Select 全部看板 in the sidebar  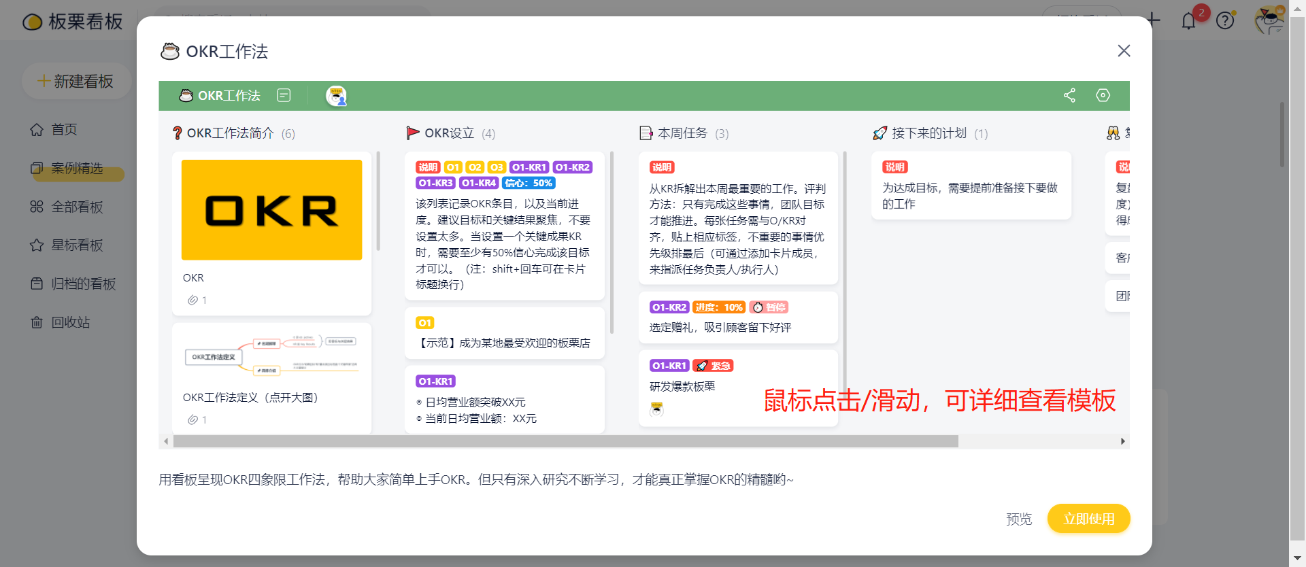coord(77,207)
